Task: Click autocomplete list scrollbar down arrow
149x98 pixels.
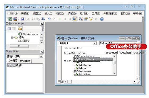Action: (114, 74)
